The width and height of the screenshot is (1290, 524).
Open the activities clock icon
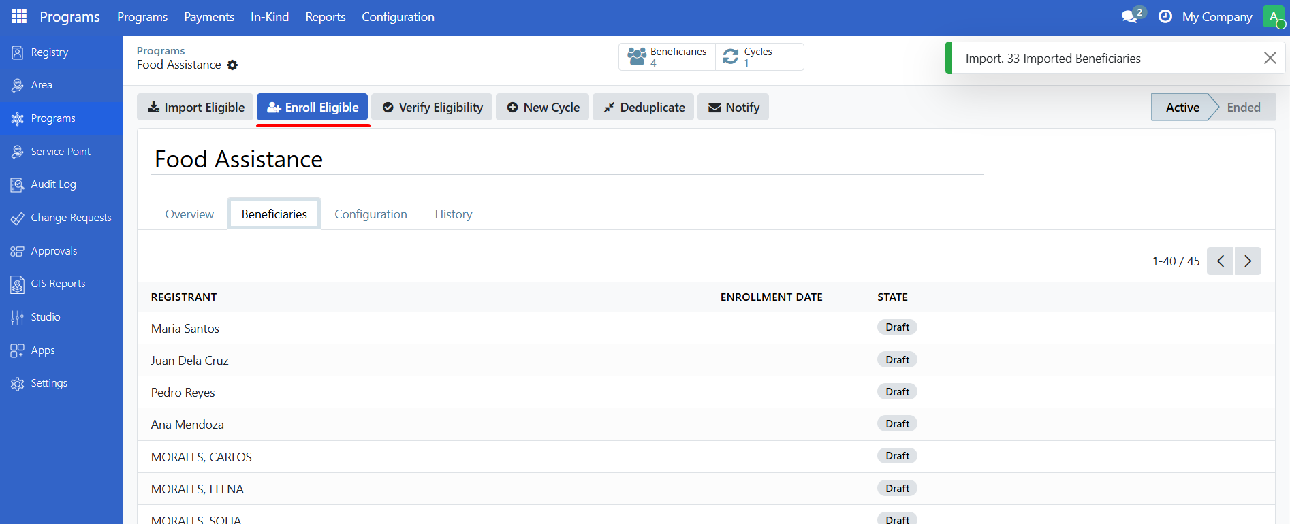1165,16
